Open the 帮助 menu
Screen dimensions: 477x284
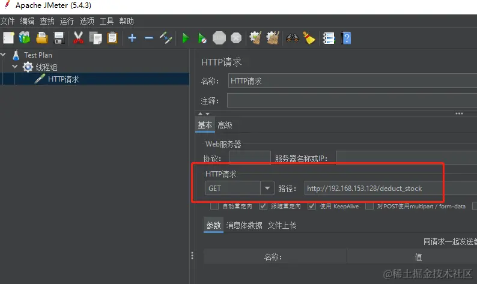coord(126,21)
